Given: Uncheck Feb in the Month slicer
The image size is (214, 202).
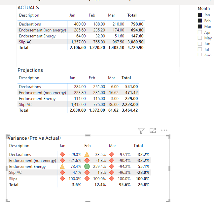Looking at the screenshot, I should coord(200,21).
